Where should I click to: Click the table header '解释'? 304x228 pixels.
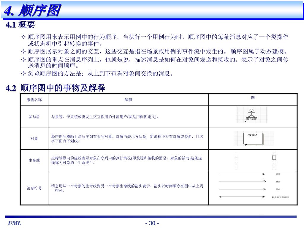[x=128, y=100]
